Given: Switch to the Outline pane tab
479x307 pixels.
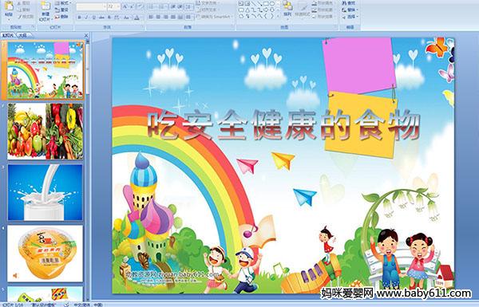Looking at the screenshot, I should (21, 35).
